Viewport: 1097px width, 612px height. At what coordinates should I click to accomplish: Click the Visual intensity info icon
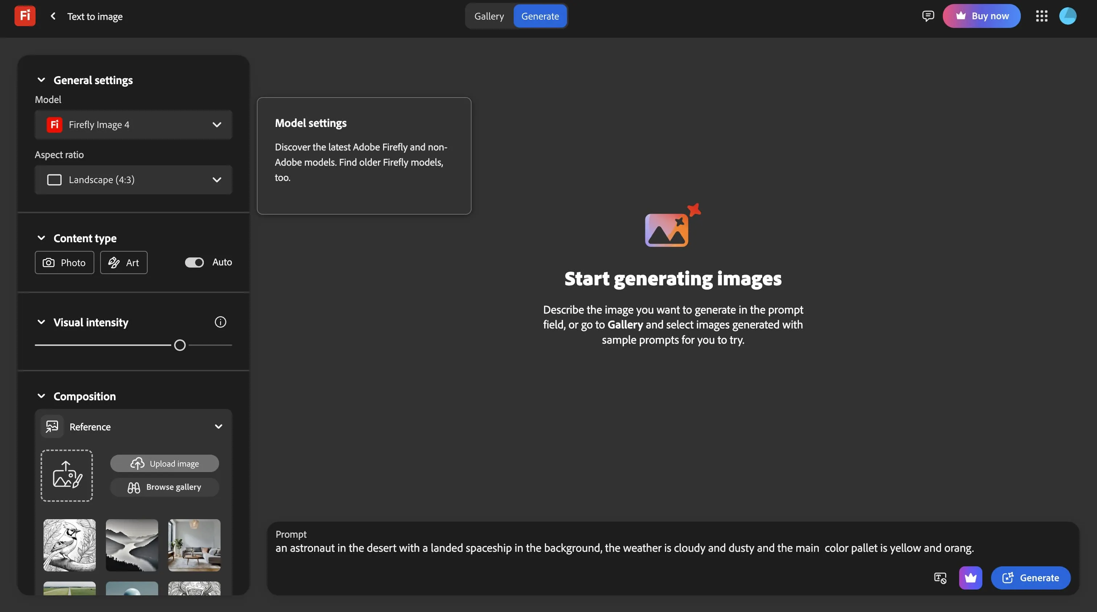[x=220, y=322]
